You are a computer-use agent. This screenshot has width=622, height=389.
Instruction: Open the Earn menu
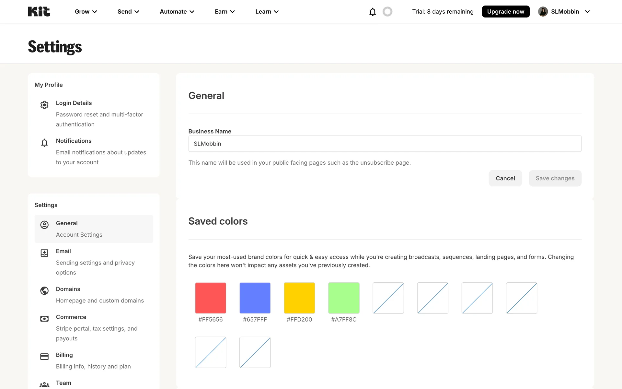click(225, 12)
